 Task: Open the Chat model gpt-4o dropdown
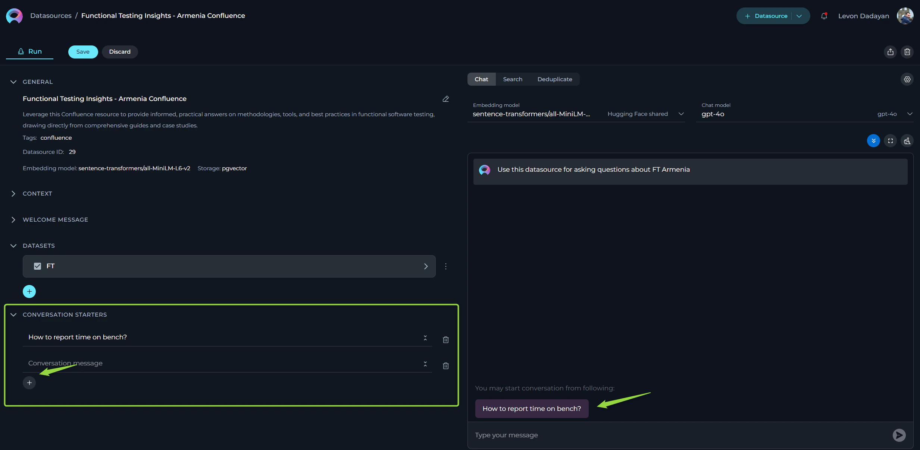click(x=910, y=114)
